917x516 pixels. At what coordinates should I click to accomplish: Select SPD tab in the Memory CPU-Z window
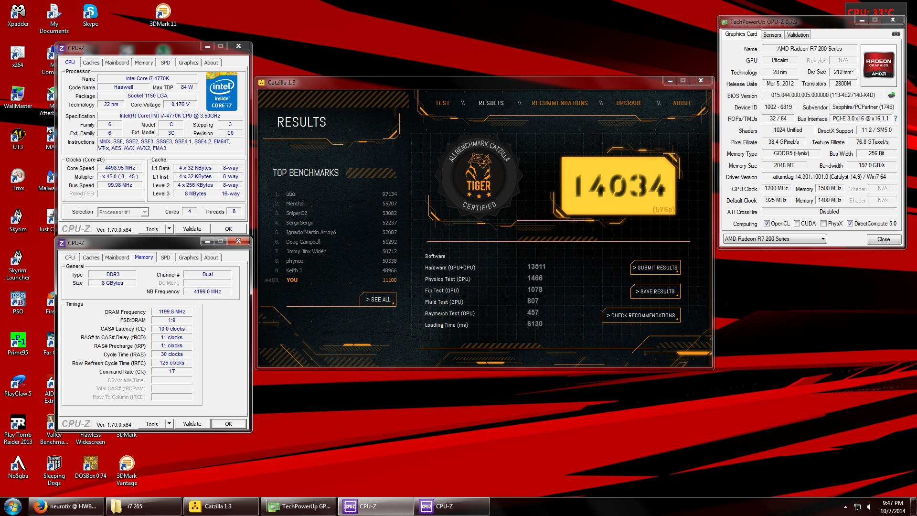coord(165,258)
